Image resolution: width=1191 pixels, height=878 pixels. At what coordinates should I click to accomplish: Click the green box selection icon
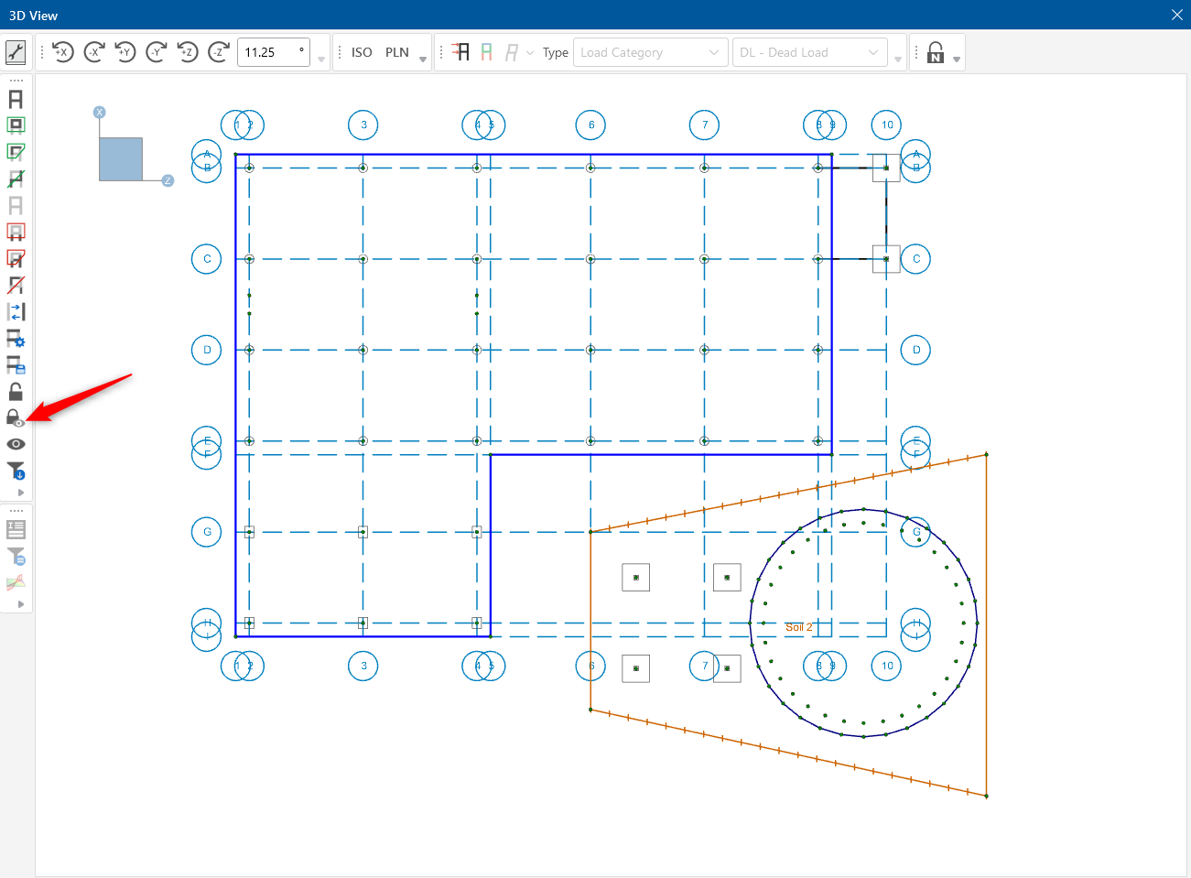tap(16, 125)
